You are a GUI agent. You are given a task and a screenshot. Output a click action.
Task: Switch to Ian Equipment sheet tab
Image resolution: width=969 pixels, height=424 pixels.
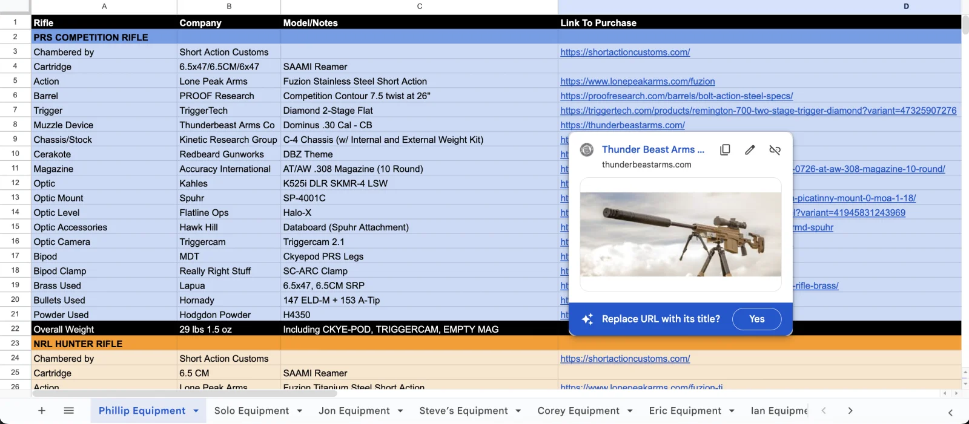pyautogui.click(x=779, y=411)
